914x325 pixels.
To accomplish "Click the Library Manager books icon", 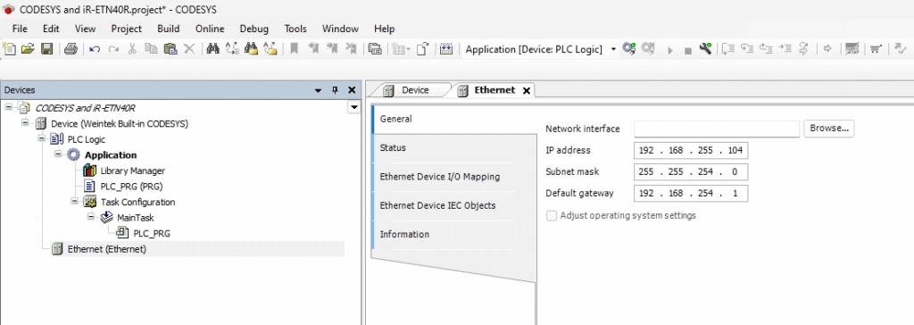I will pyautogui.click(x=89, y=171).
